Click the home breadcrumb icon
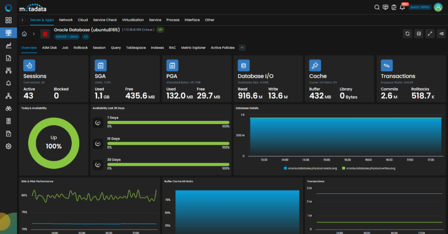Viewport: 448px width, 234px height. 24,34
